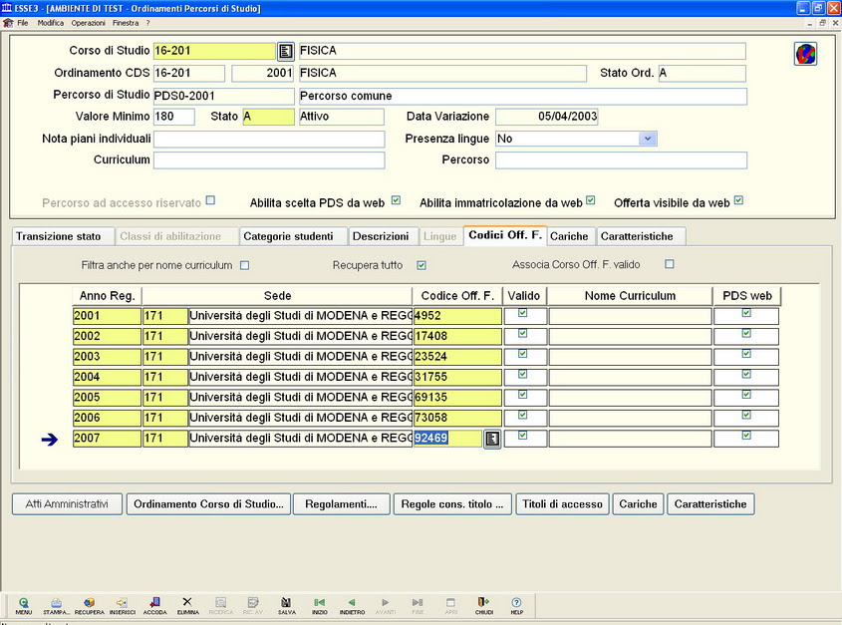Screen dimensions: 842x625
Task: Select Anno Reg. cell 2005
Action: [x=107, y=398]
